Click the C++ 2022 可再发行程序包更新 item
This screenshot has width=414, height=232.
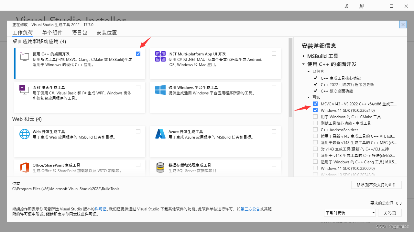pos(347,84)
